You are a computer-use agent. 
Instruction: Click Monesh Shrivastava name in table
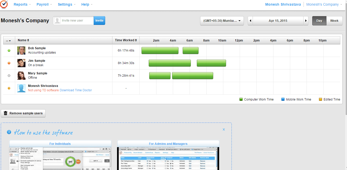(x=43, y=86)
